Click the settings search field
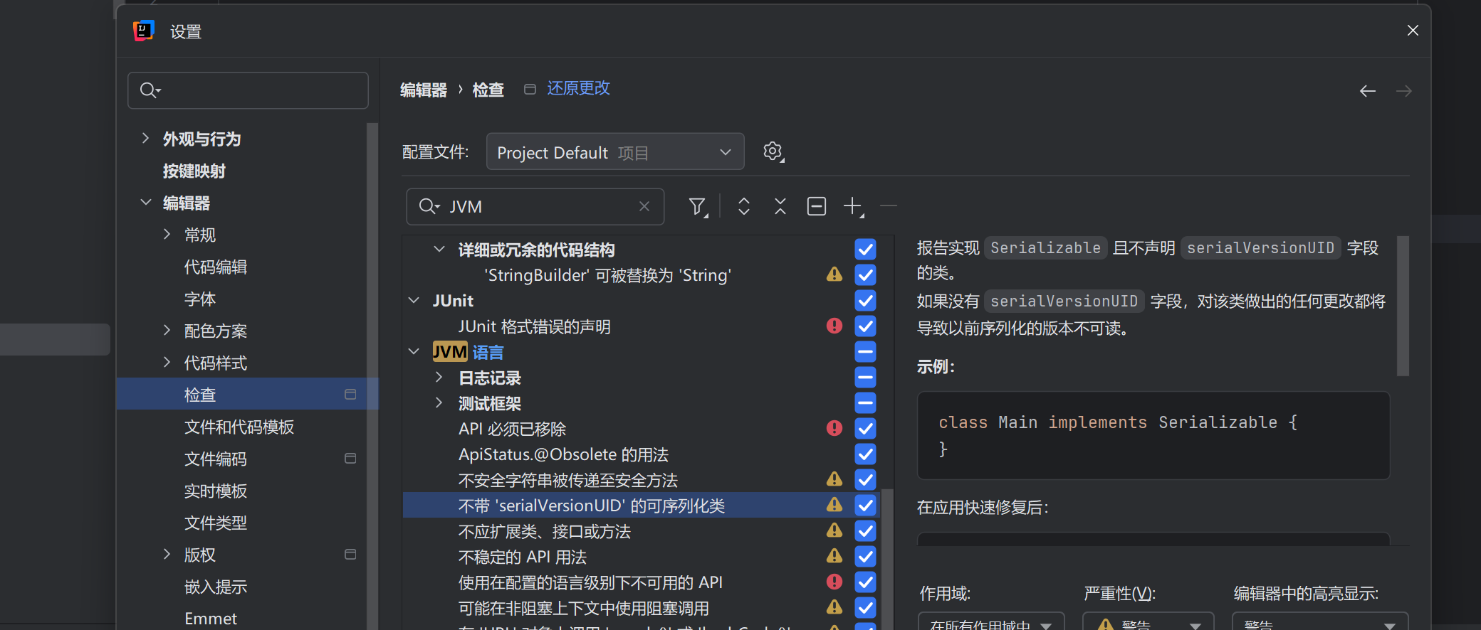Screen dimensions: 1481x630 pyautogui.click(x=248, y=90)
